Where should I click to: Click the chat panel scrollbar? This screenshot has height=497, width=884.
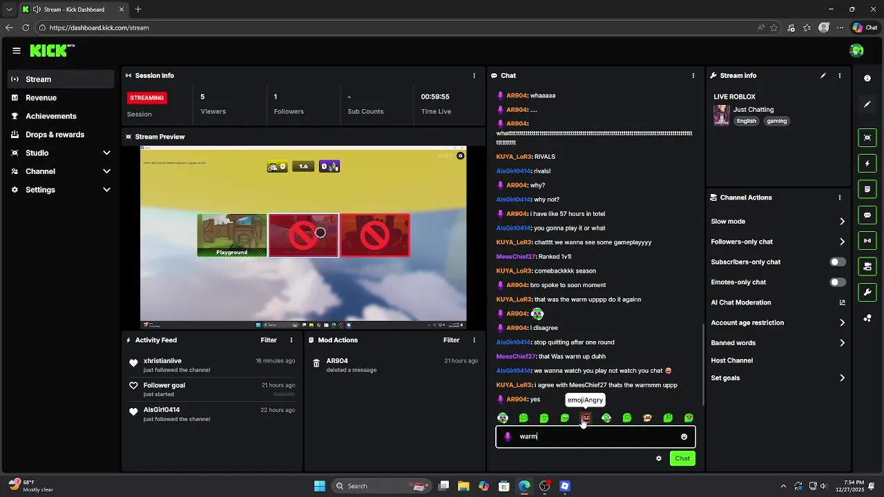click(703, 364)
